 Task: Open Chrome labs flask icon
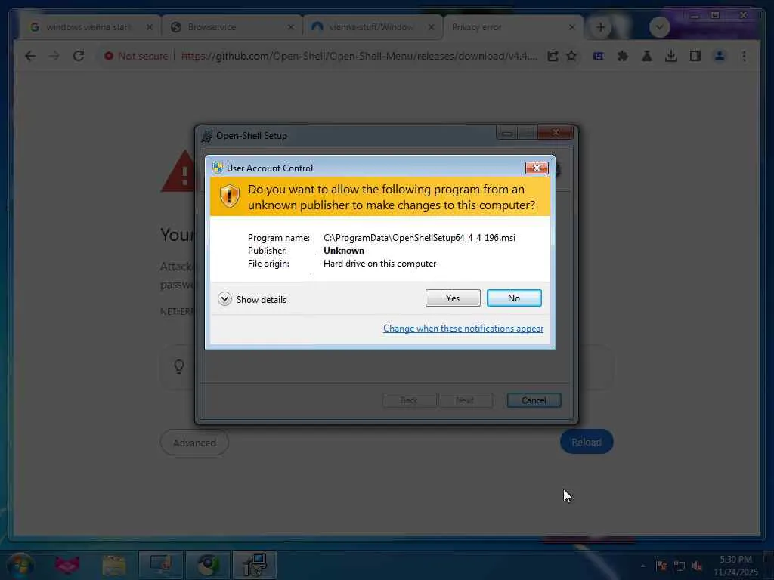click(x=647, y=56)
